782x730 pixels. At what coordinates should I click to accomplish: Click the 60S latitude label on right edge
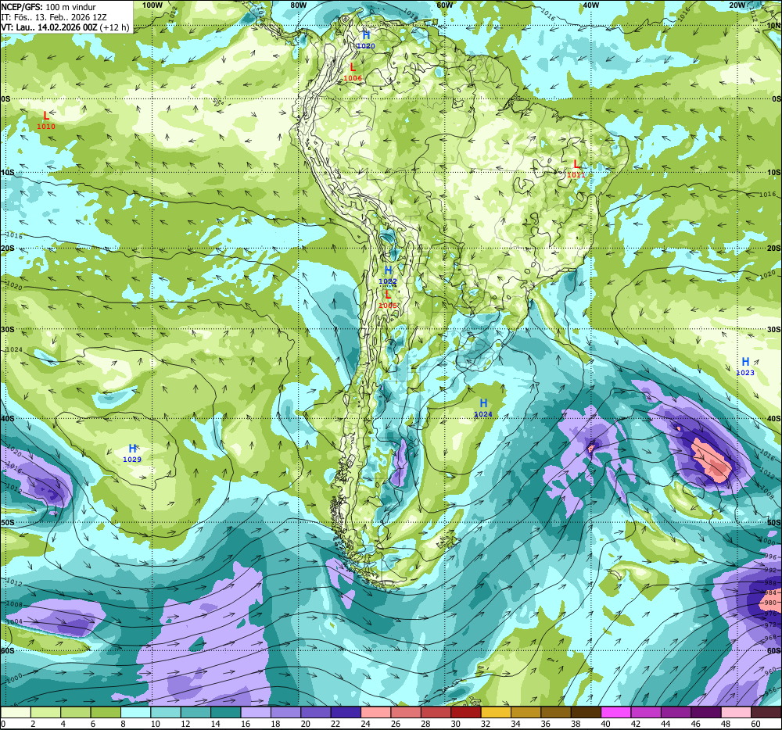774,651
